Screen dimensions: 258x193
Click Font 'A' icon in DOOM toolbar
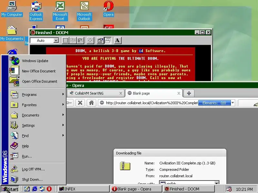pos(117,41)
